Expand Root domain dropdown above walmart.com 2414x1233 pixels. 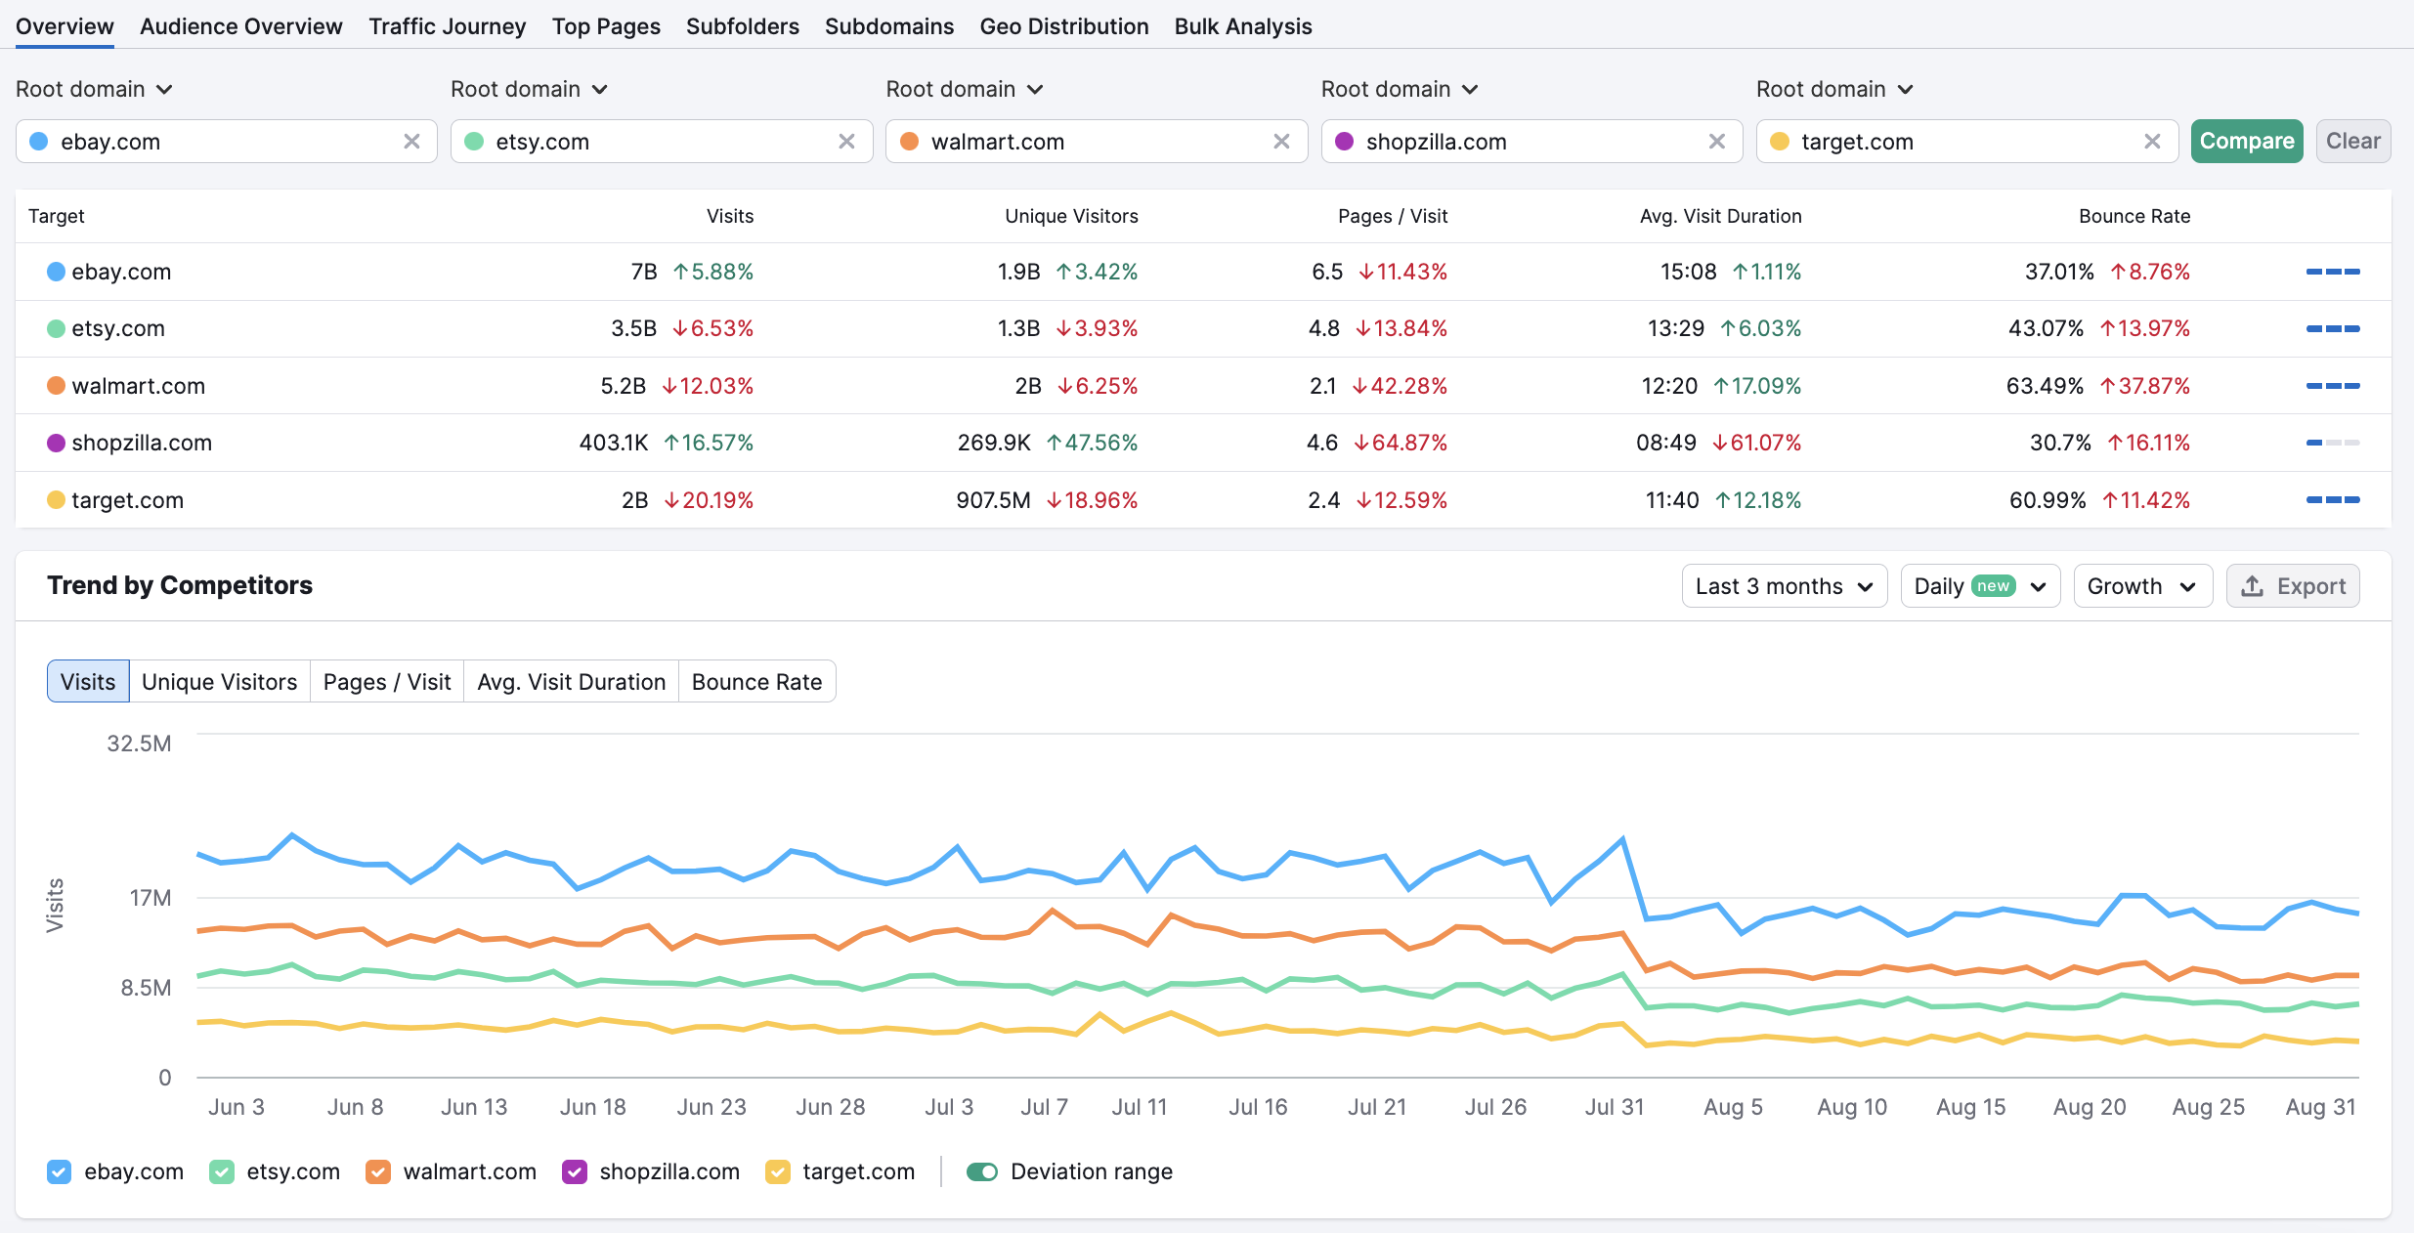pyautogui.click(x=965, y=89)
